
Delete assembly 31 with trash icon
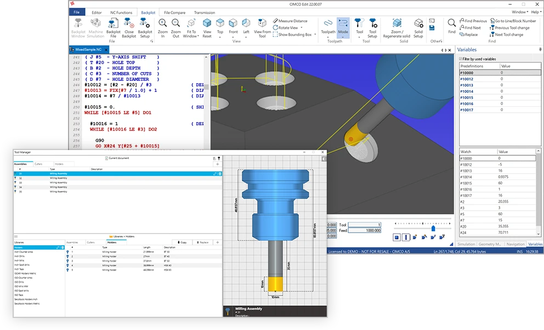[x=219, y=173]
